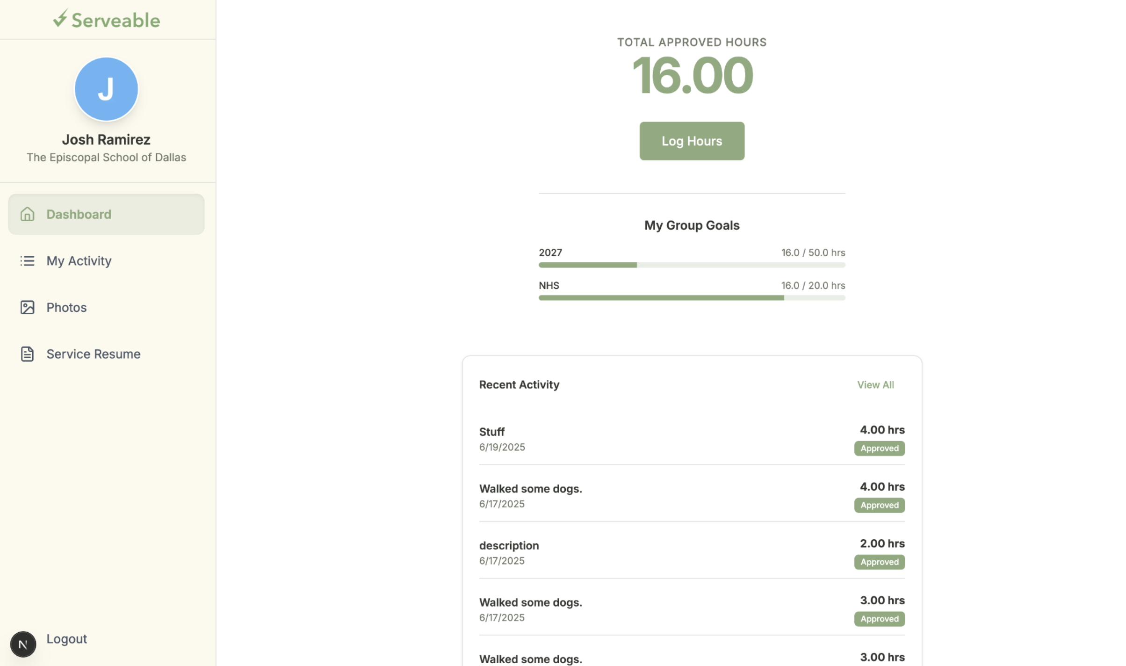Image resolution: width=1126 pixels, height=666 pixels.
Task: Click the Approved badge on Stuff entry
Action: coord(879,449)
